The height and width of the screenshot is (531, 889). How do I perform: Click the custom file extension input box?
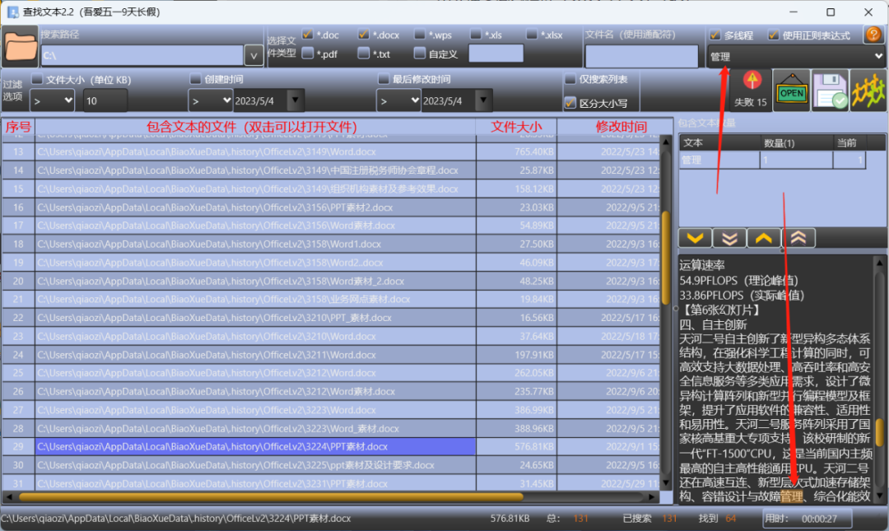pyautogui.click(x=496, y=54)
